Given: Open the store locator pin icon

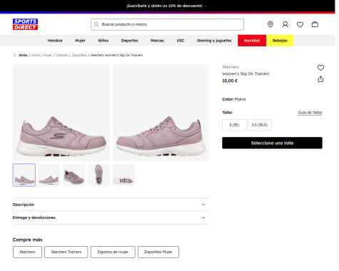Looking at the screenshot, I should point(270,24).
